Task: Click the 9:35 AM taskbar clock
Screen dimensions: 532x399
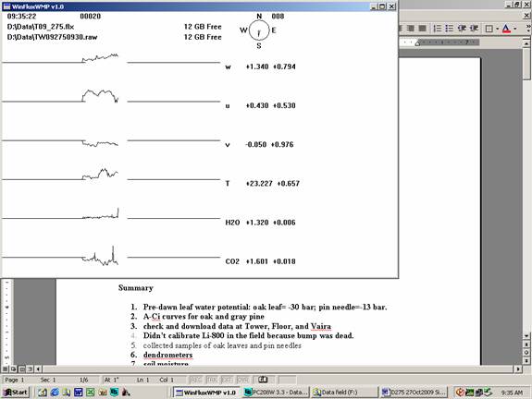Action: (512, 393)
